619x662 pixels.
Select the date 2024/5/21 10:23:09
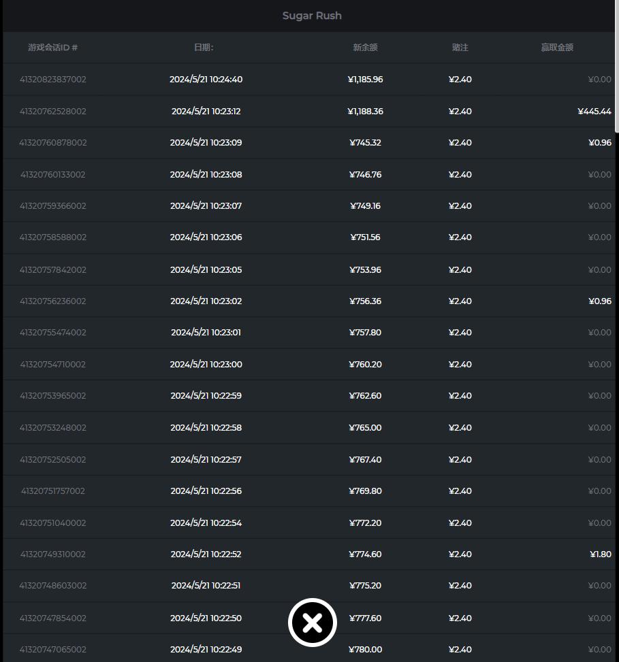[x=206, y=143]
